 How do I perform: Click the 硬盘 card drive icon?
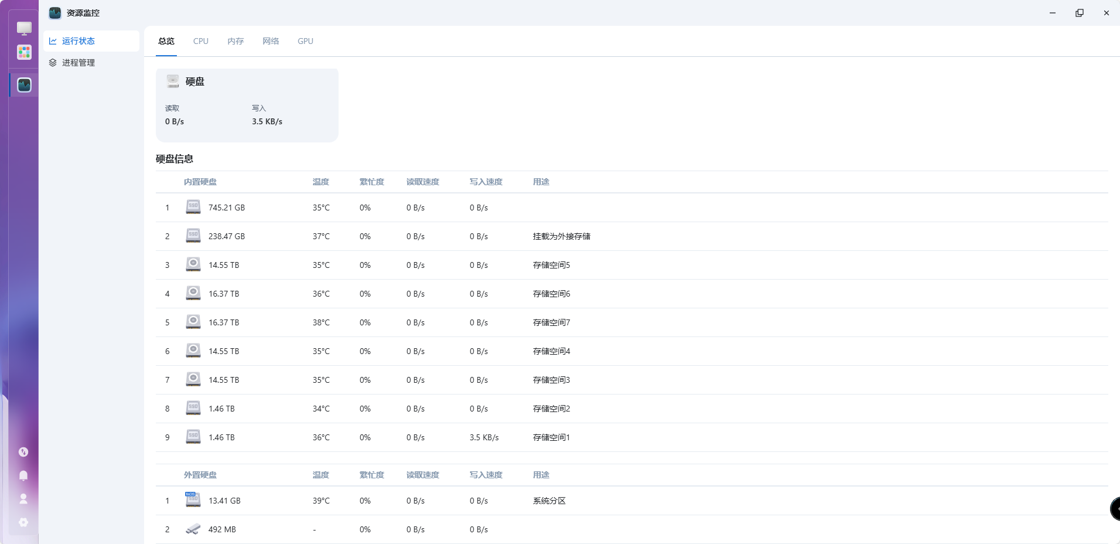[173, 81]
